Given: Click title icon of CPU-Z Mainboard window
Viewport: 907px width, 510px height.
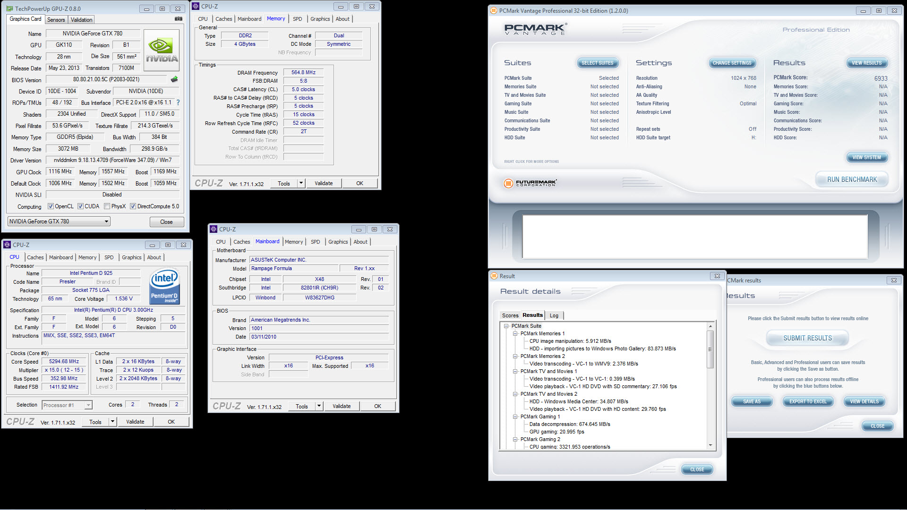Looking at the screenshot, I should pos(214,229).
